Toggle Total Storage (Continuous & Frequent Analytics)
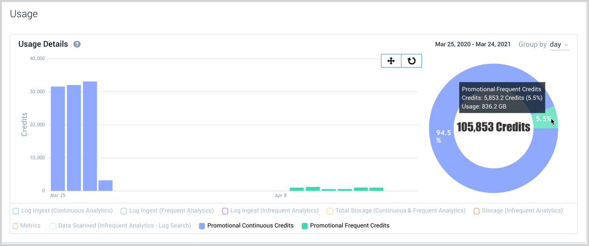589x246 pixels. [330, 211]
